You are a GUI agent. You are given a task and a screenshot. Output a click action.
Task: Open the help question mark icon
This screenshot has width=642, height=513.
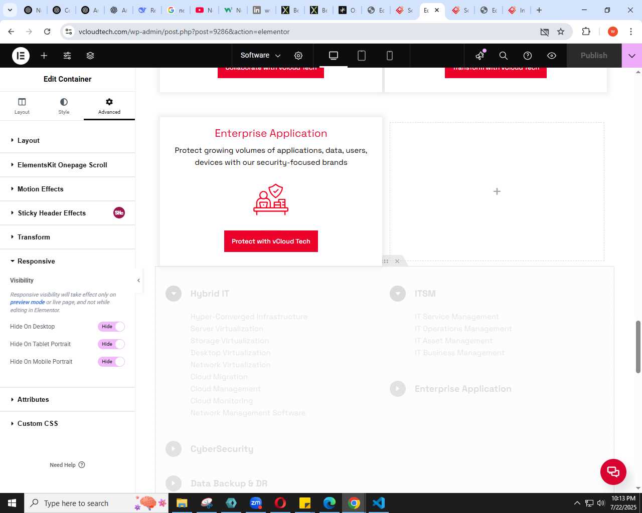point(528,56)
